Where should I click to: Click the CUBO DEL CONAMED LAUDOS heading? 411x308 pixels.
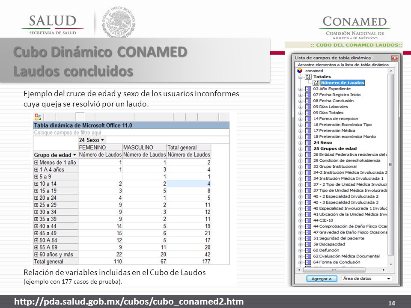[356, 45]
